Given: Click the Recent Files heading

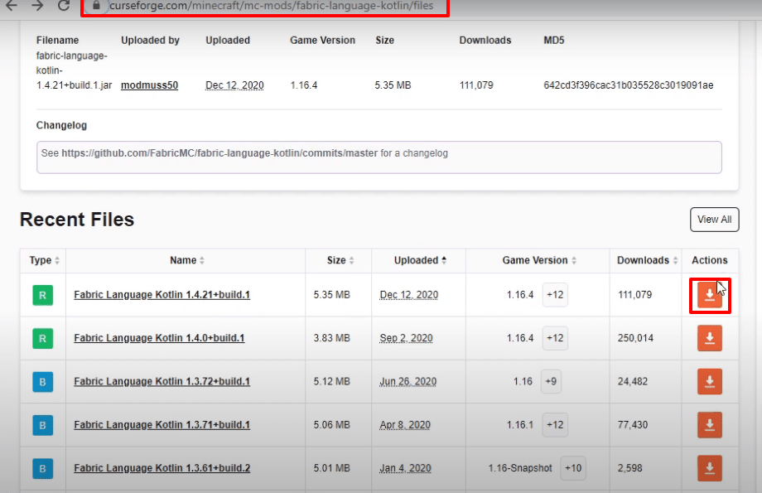Looking at the screenshot, I should pyautogui.click(x=77, y=220).
